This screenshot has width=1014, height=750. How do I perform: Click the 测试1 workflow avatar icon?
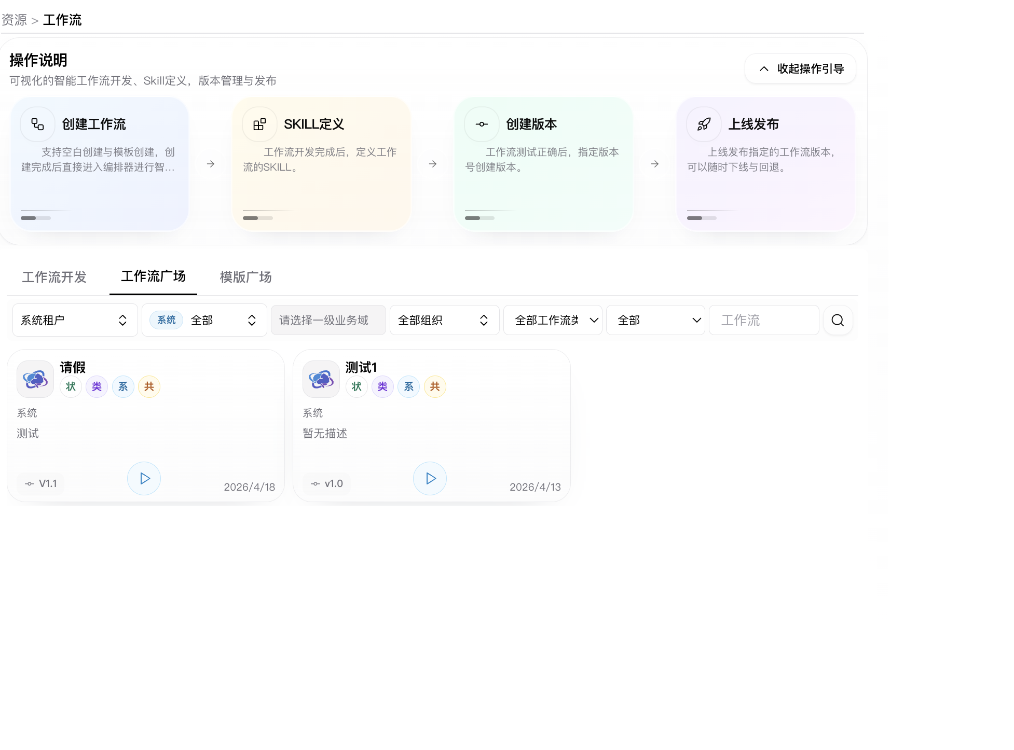point(321,379)
